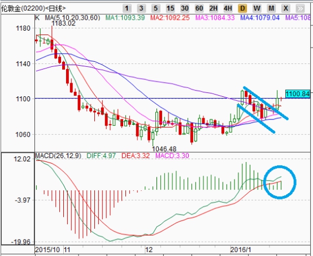Switch to the 3-minute timeframe
The image size is (313, 256).
click(x=141, y=8)
